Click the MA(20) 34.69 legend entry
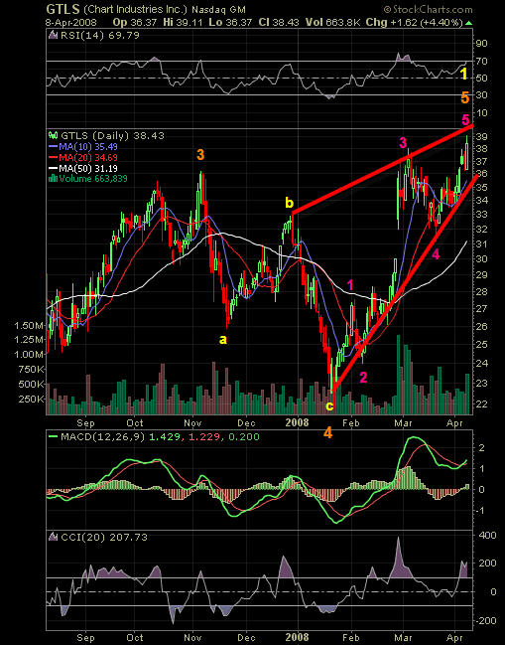The image size is (505, 645). 88,157
